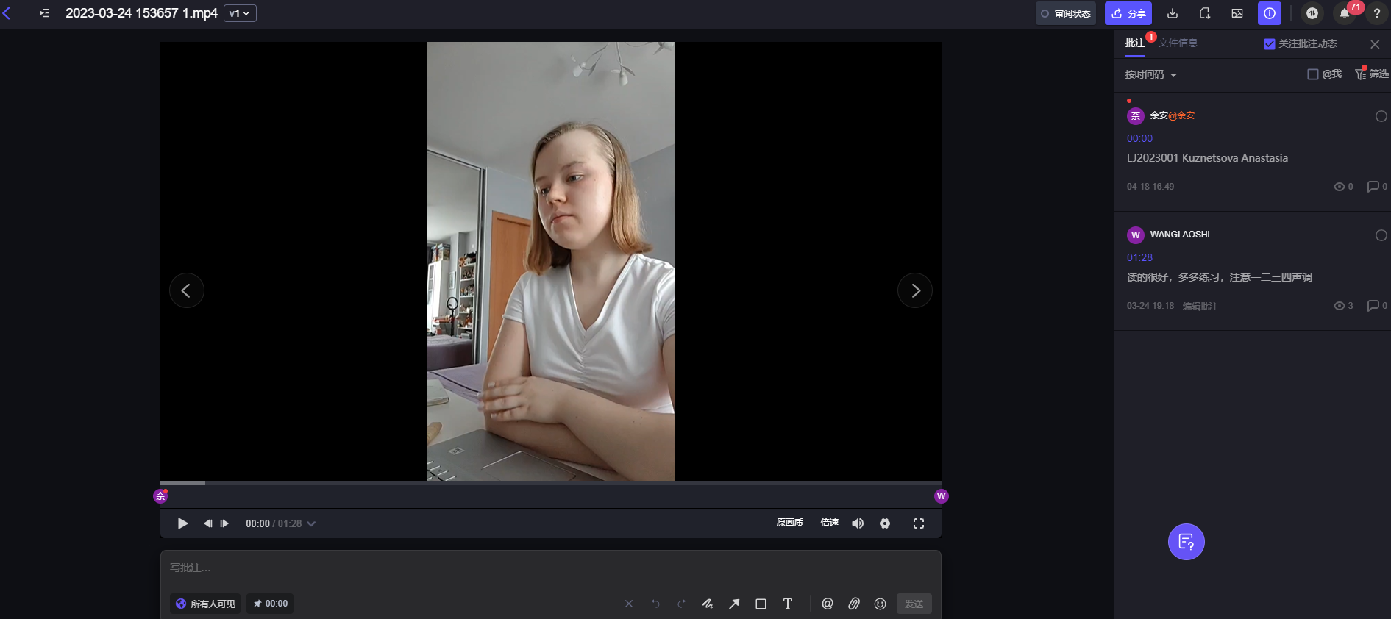This screenshot has width=1391, height=619.
Task: Select the freehand brush drawing tool
Action: pos(708,604)
